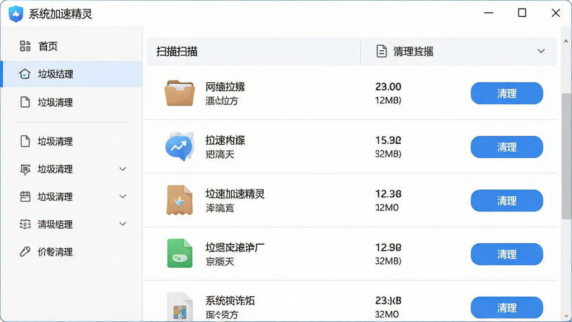Click the grid icon beside 首页
Viewport: 572px width, 322px height.
[25, 46]
